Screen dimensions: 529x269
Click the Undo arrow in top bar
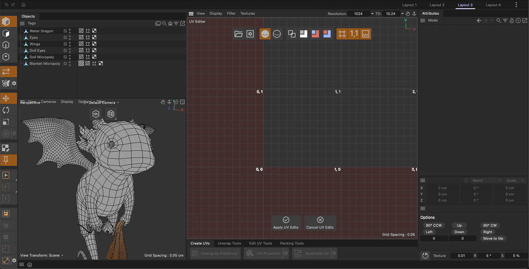point(7,4)
